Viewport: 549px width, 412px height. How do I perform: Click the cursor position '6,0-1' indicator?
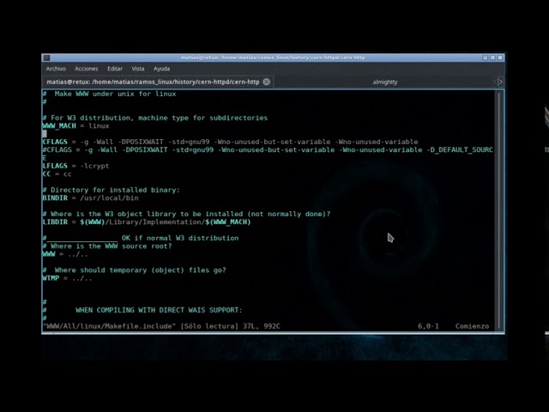[x=428, y=326]
